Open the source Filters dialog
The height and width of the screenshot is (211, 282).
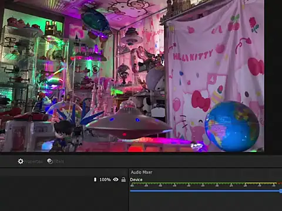coord(55,161)
